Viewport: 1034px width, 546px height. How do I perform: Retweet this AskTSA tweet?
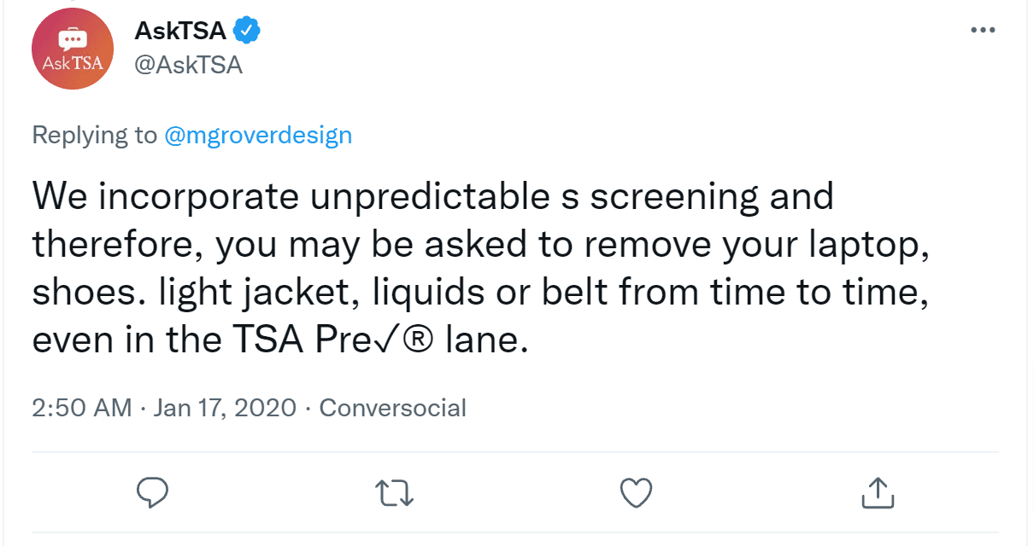click(x=395, y=491)
